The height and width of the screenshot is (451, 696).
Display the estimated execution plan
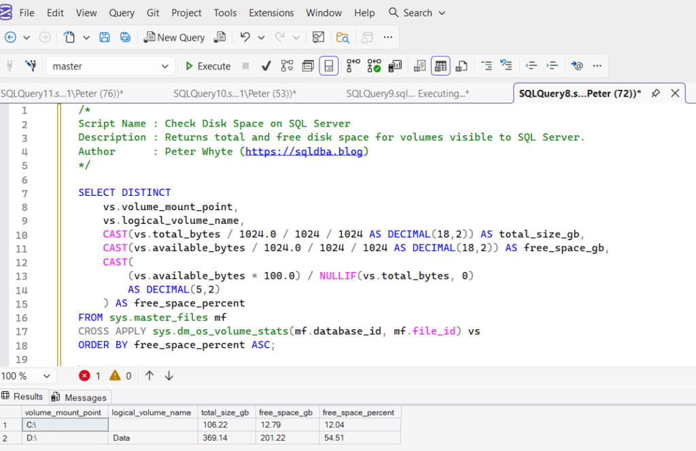point(285,65)
